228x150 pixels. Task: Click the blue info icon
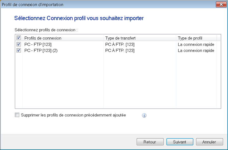pyautogui.click(x=144, y=116)
